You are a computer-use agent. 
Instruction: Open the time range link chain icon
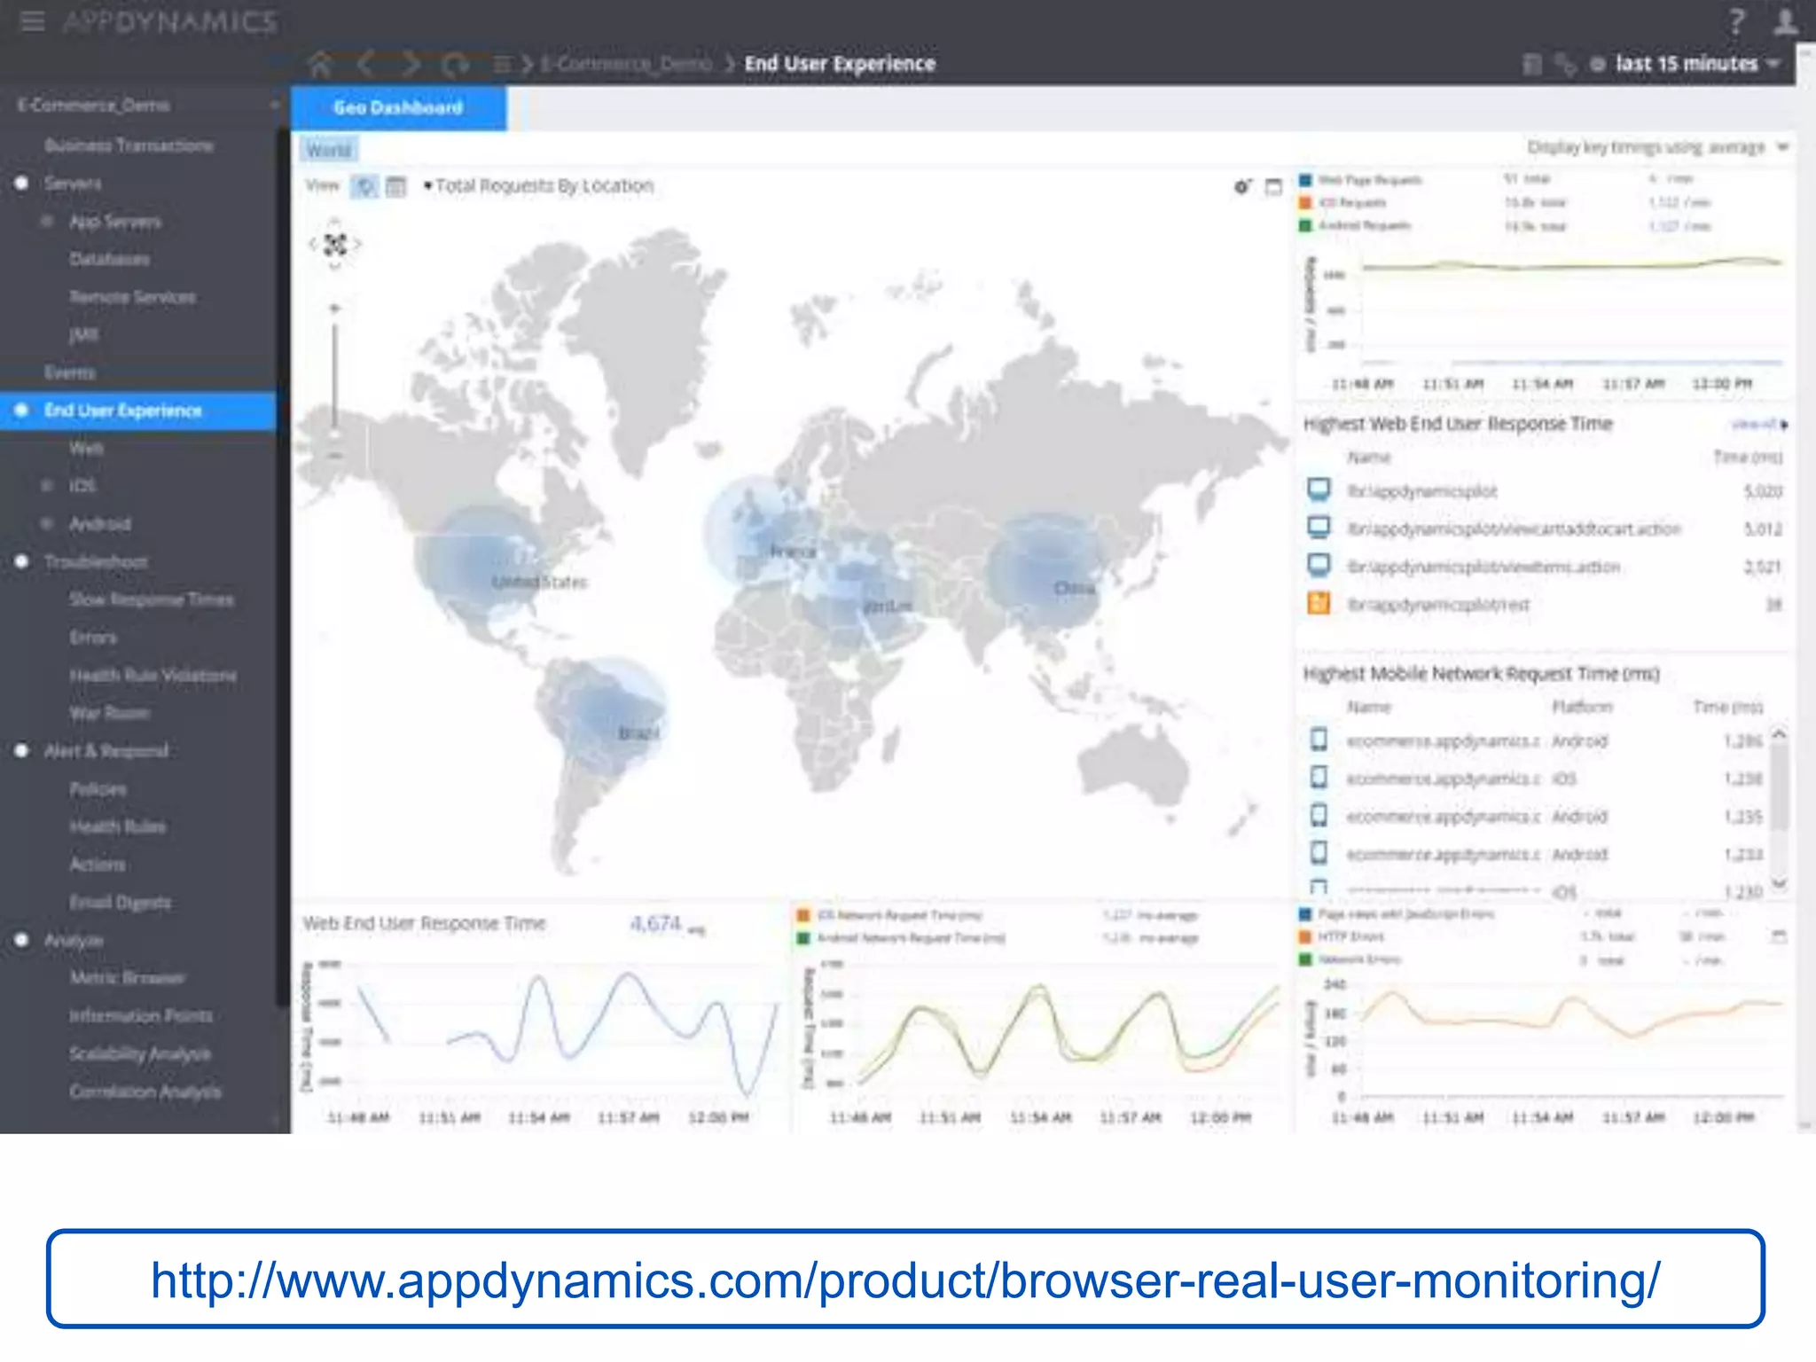tap(1565, 64)
